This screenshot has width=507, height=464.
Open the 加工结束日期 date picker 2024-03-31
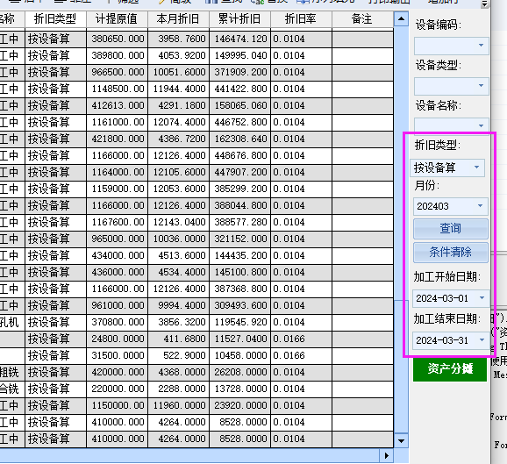pyautogui.click(x=451, y=340)
